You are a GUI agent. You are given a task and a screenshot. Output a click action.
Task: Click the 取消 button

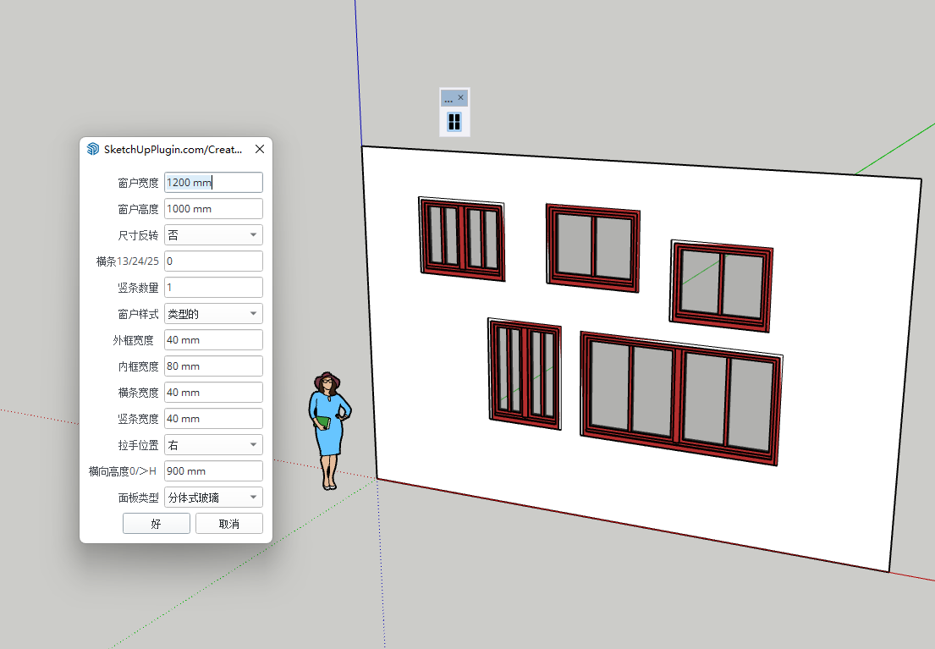pyautogui.click(x=228, y=524)
